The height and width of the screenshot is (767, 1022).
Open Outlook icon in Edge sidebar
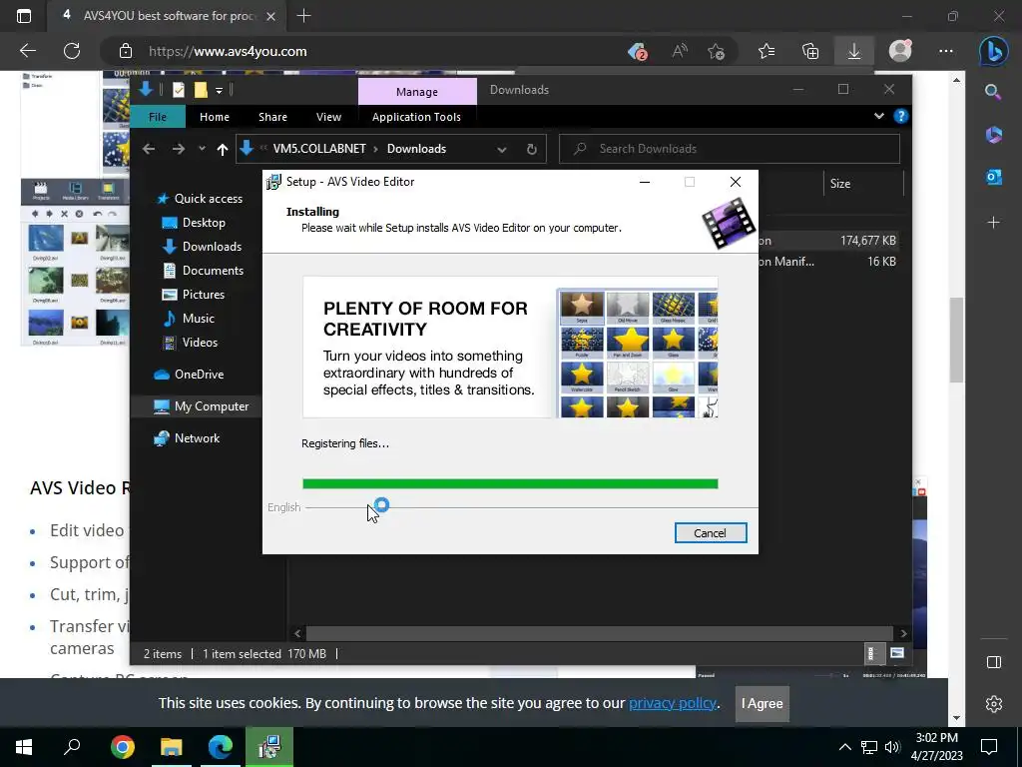pyautogui.click(x=994, y=177)
